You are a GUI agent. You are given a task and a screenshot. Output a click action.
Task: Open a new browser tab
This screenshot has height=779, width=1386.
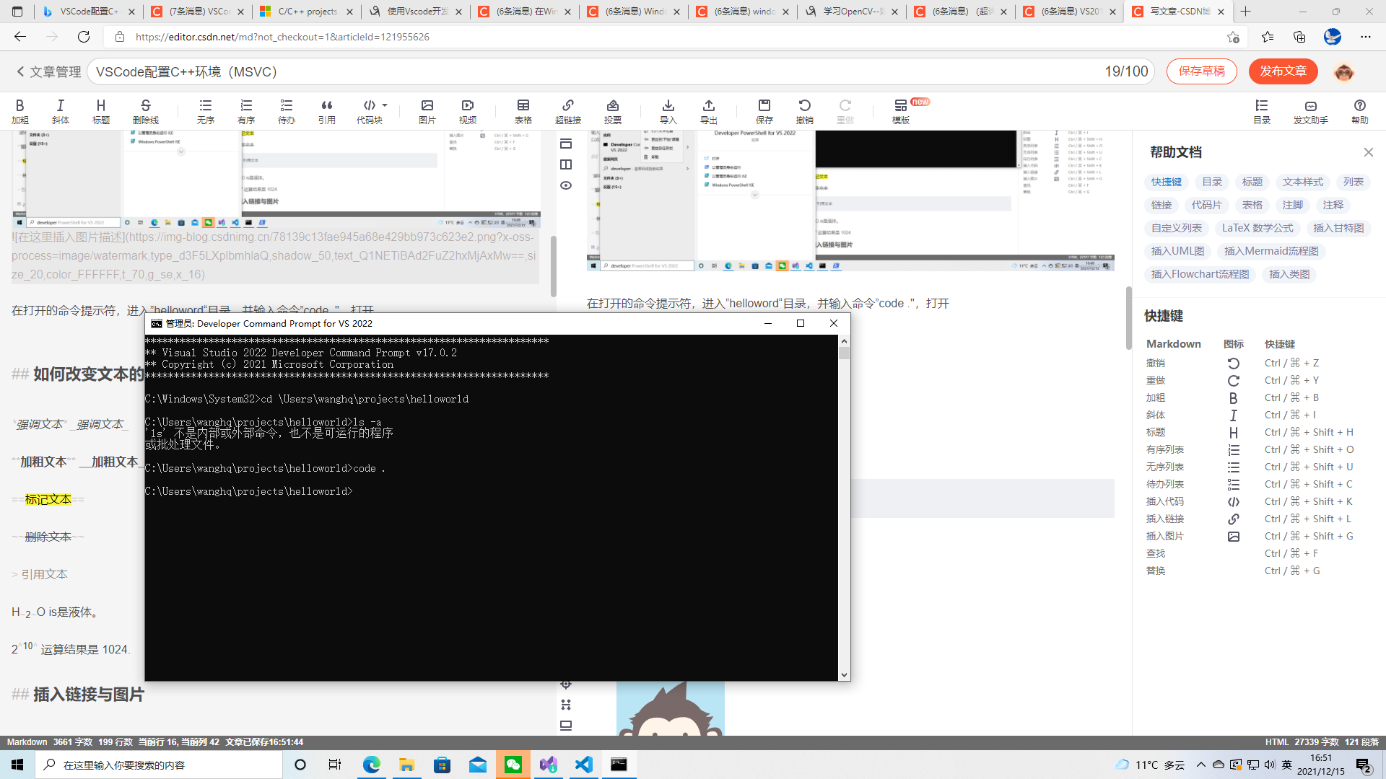pyautogui.click(x=1246, y=12)
